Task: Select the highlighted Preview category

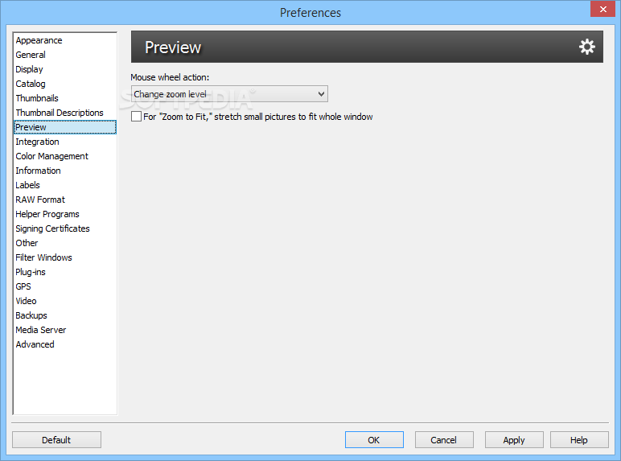Action: click(x=65, y=127)
